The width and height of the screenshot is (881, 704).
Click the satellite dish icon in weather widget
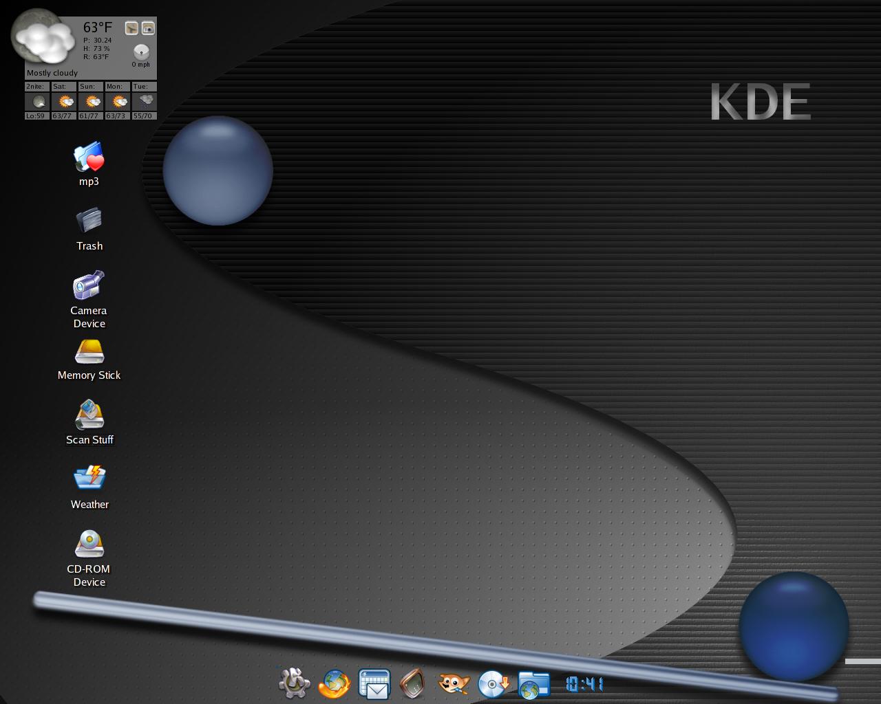[131, 28]
